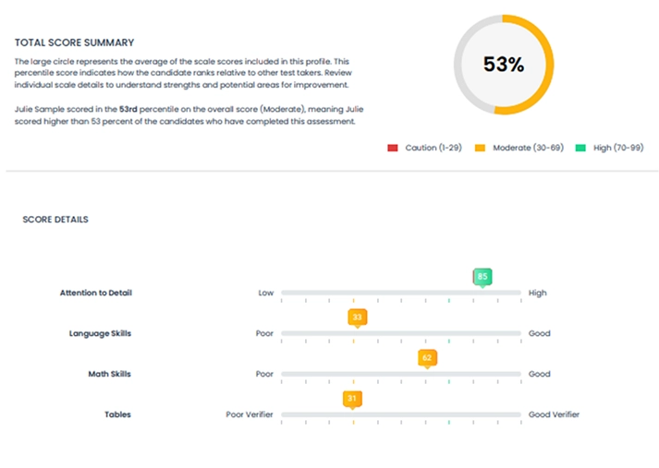Click the Math Skills label

click(x=107, y=374)
